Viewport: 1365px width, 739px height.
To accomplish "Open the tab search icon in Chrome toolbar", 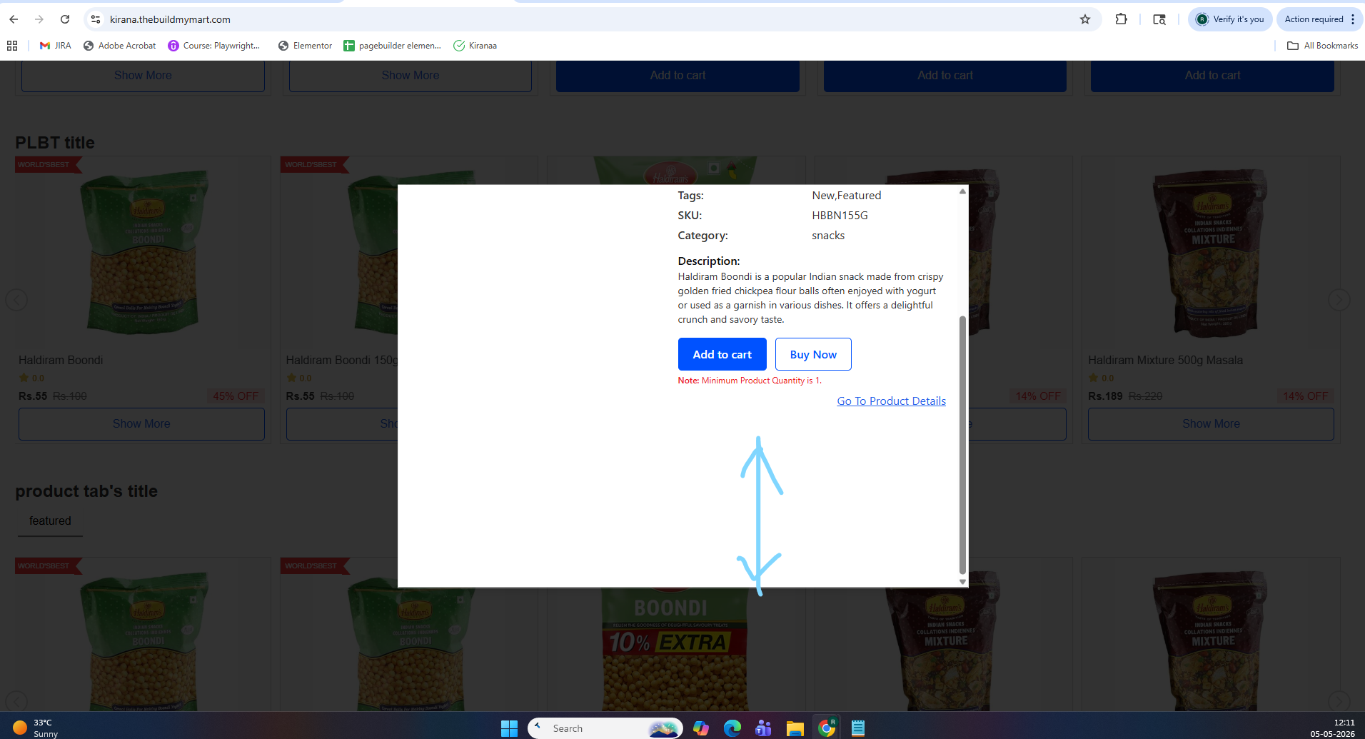I will pos(1159,19).
